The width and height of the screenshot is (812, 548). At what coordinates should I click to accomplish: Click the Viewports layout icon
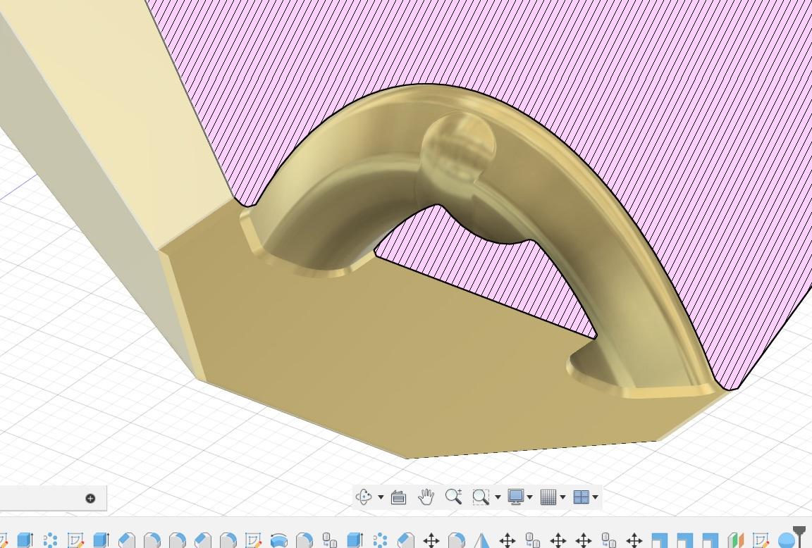[581, 497]
